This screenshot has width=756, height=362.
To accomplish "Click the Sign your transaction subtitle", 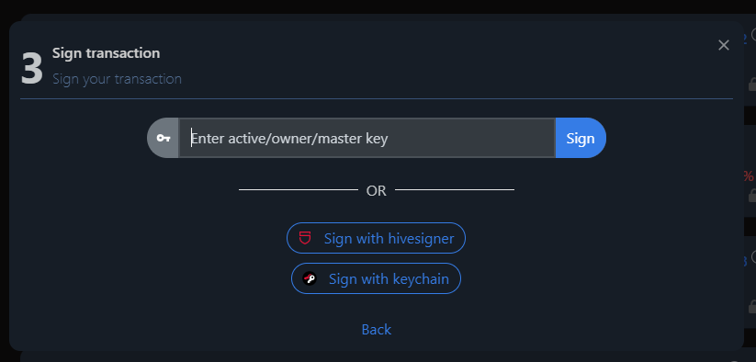I will (117, 79).
